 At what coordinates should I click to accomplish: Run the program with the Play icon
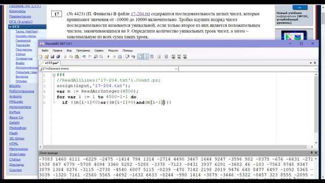108,56
